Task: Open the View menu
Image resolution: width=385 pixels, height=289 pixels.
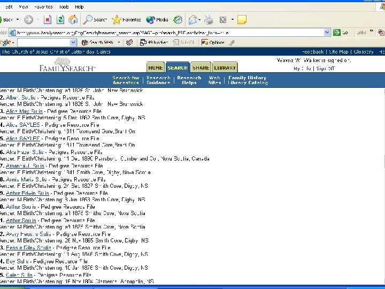Action: tap(24, 7)
